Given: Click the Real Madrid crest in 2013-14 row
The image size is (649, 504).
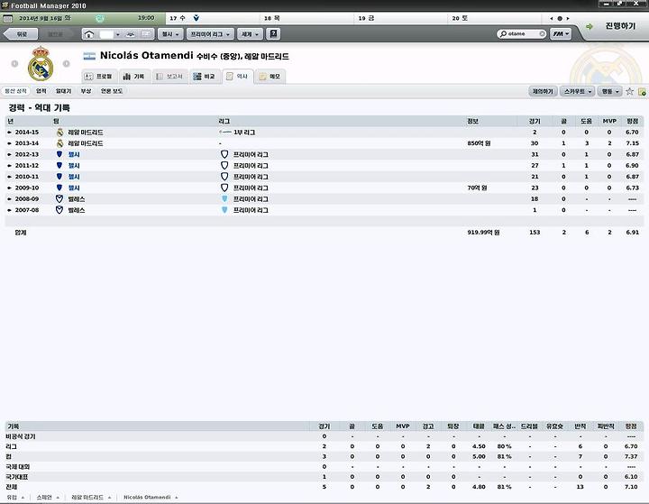Looking at the screenshot, I should coord(60,143).
